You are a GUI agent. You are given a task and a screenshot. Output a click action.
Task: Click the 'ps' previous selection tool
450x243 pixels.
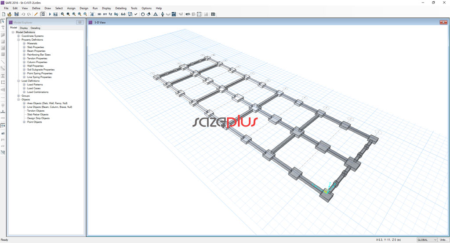click(3, 140)
